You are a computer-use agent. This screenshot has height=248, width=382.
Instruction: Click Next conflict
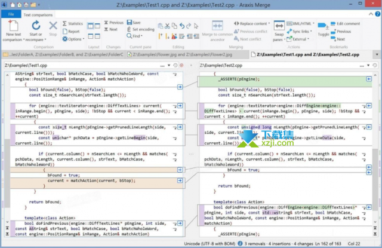point(248,39)
